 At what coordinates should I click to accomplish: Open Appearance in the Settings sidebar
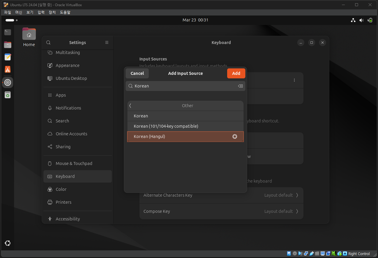pos(77,65)
